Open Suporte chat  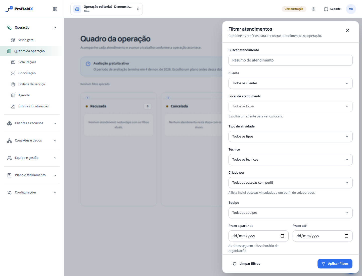(x=332, y=9)
